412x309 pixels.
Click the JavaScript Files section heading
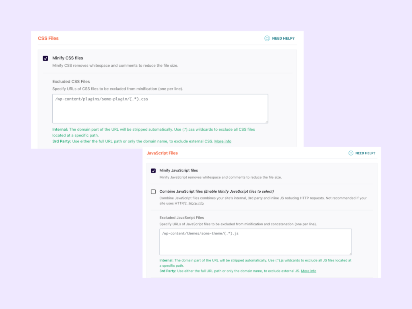click(162, 153)
